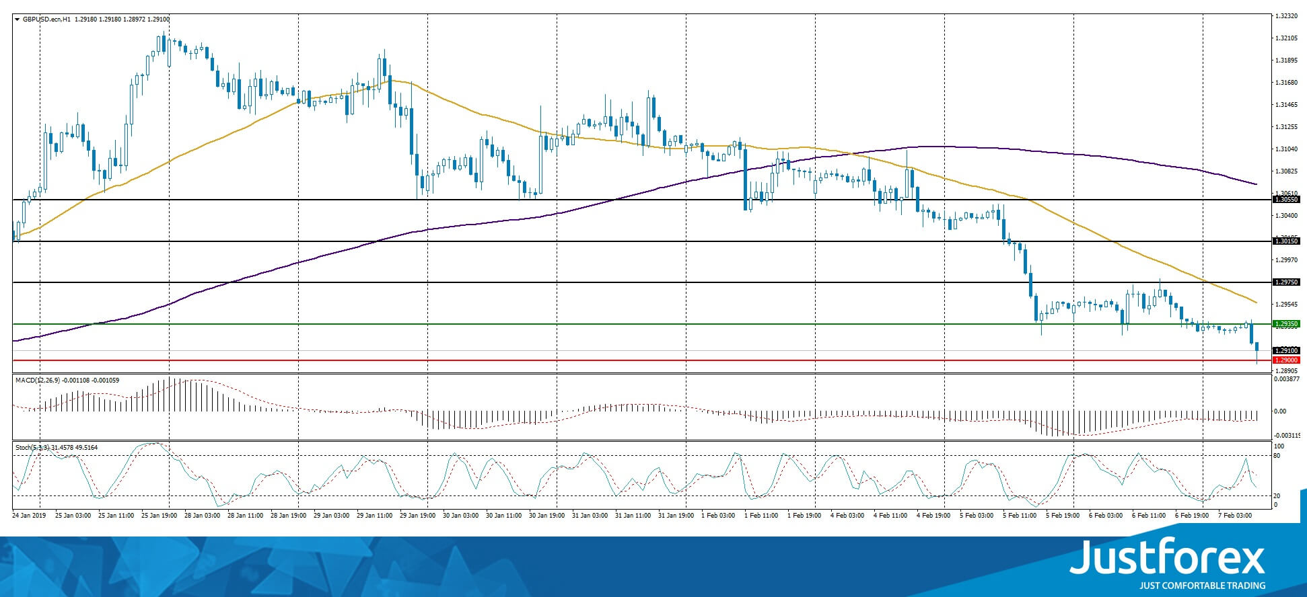Click the 0.003877 MACD scale value
This screenshot has height=597, width=1307.
[1286, 379]
